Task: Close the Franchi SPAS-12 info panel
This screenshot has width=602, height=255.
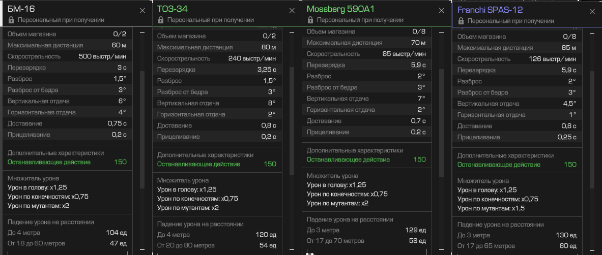Action: click(x=592, y=12)
